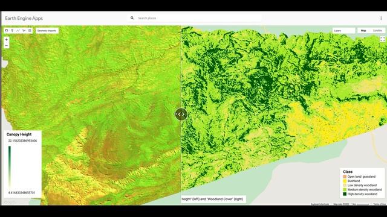The image size is (387, 217).
Task: Click Open land/grassland color swatch
Action: 345,177
